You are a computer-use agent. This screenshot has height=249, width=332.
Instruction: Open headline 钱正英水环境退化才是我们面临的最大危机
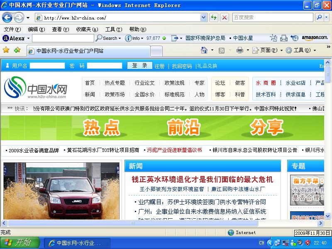click(x=203, y=179)
